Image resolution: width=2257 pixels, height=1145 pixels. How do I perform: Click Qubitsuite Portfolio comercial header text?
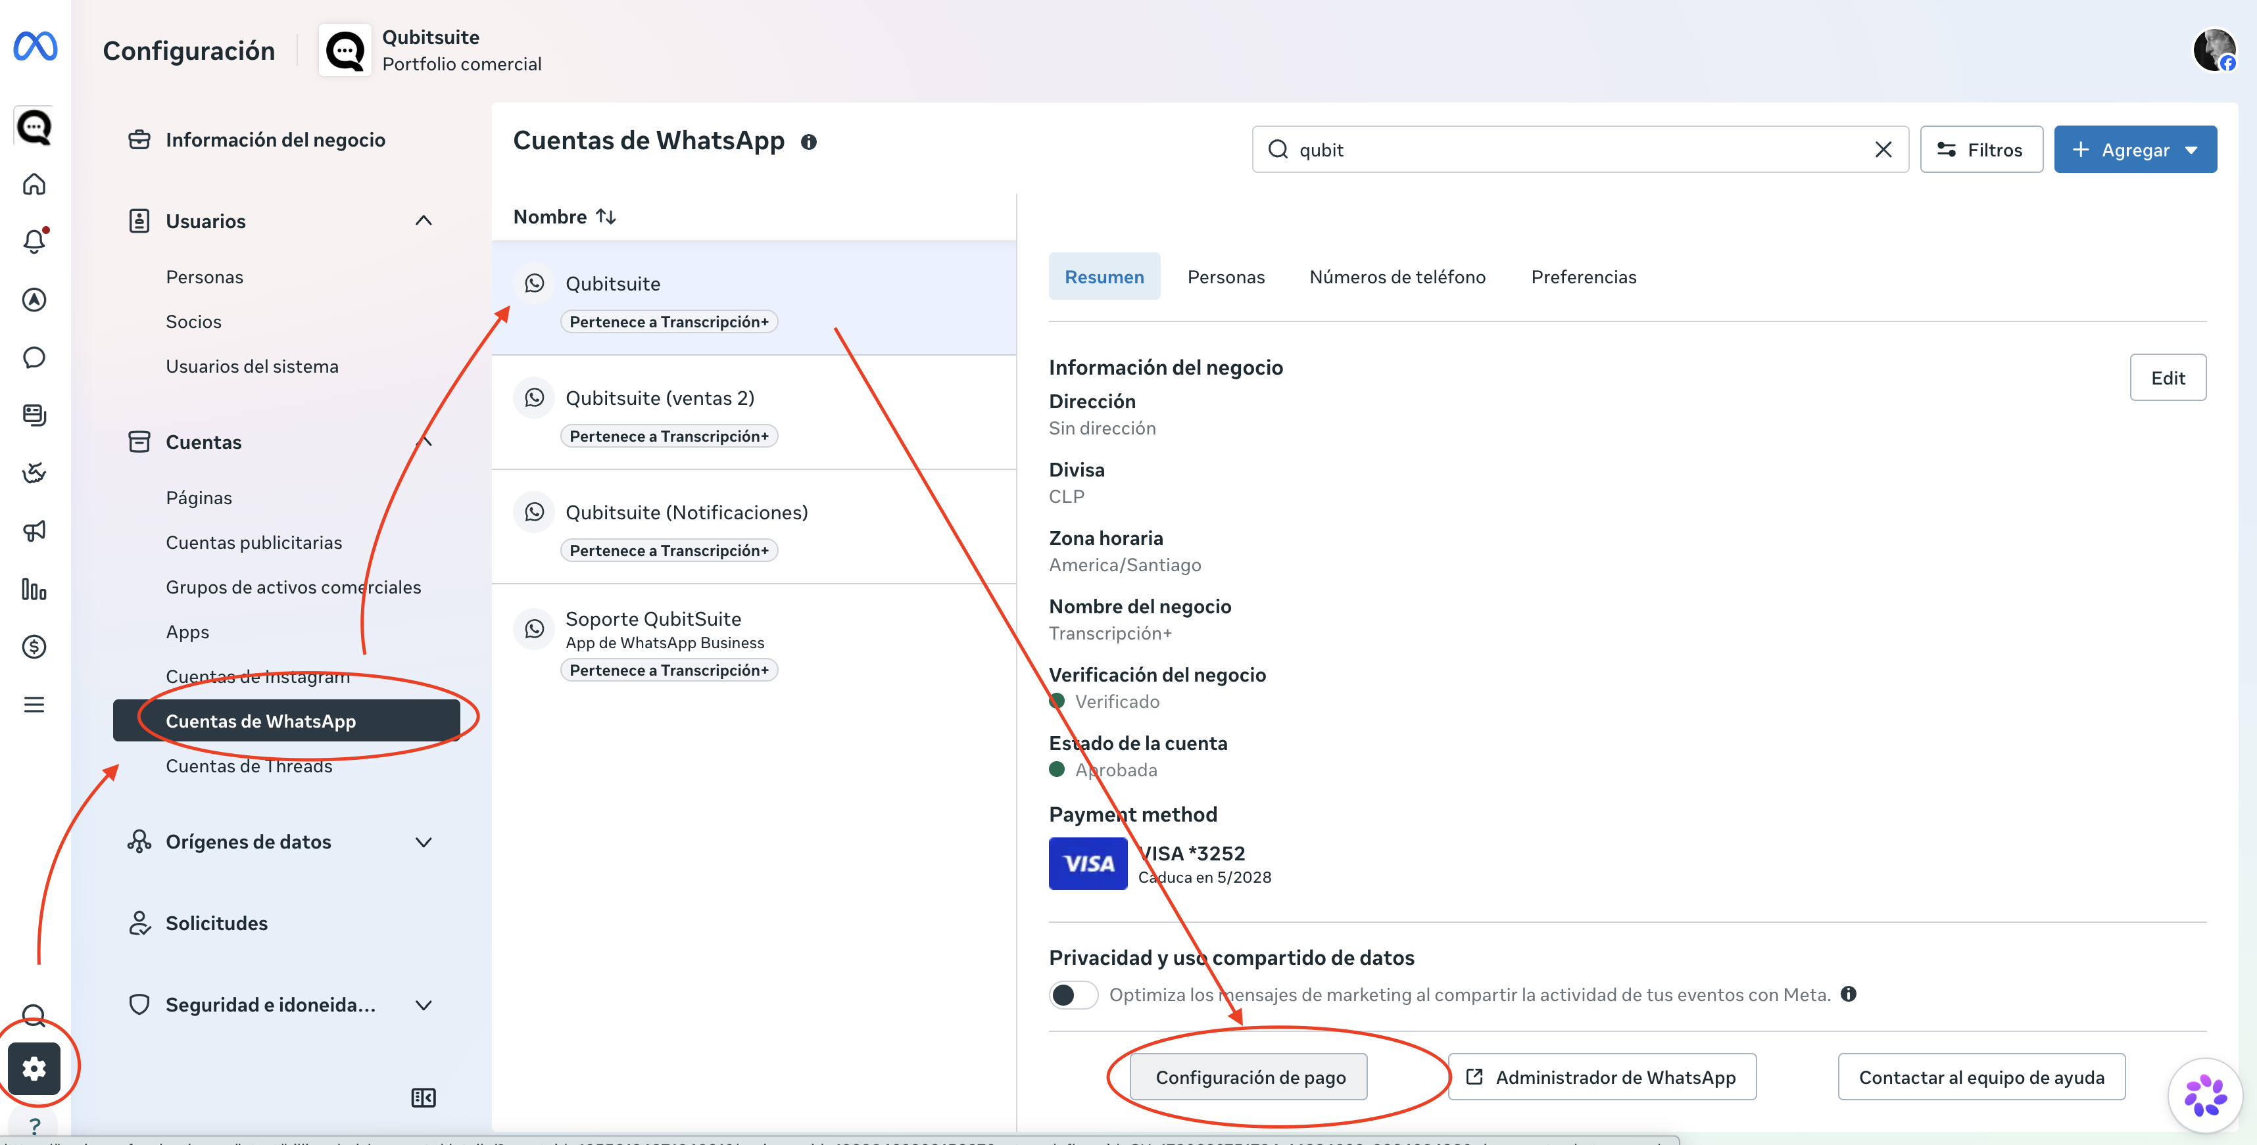point(462,50)
